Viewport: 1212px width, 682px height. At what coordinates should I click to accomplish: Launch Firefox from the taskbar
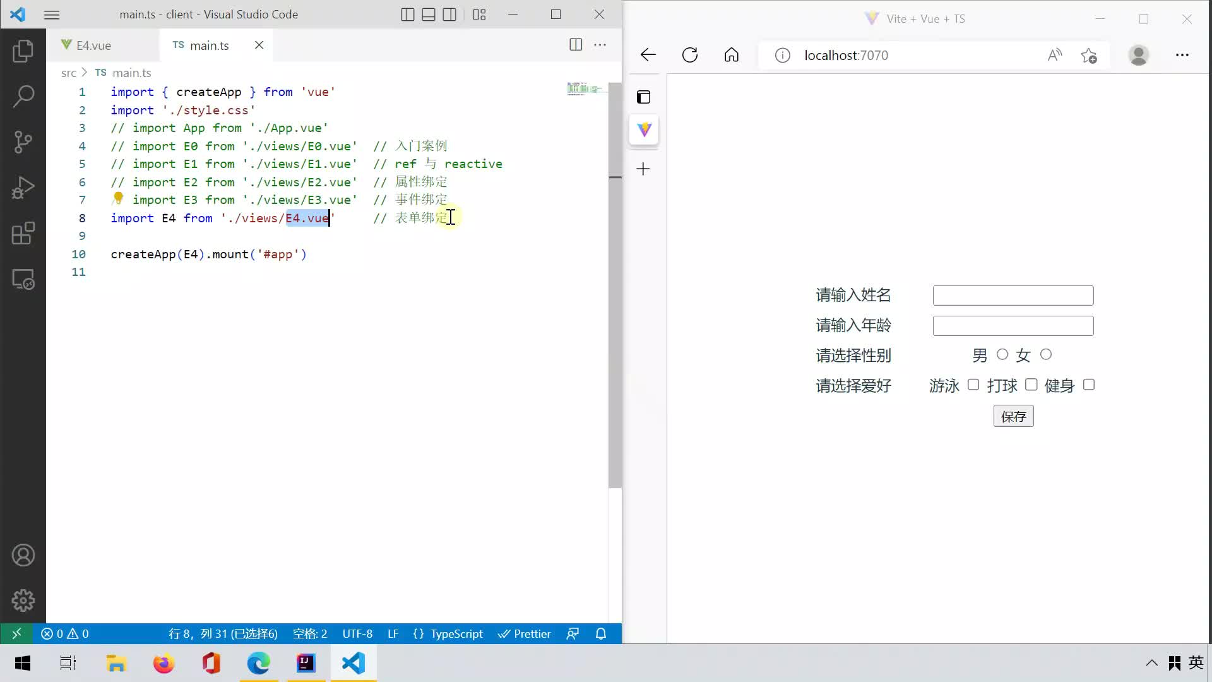(163, 663)
